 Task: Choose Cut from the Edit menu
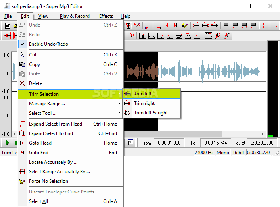pos(70,55)
